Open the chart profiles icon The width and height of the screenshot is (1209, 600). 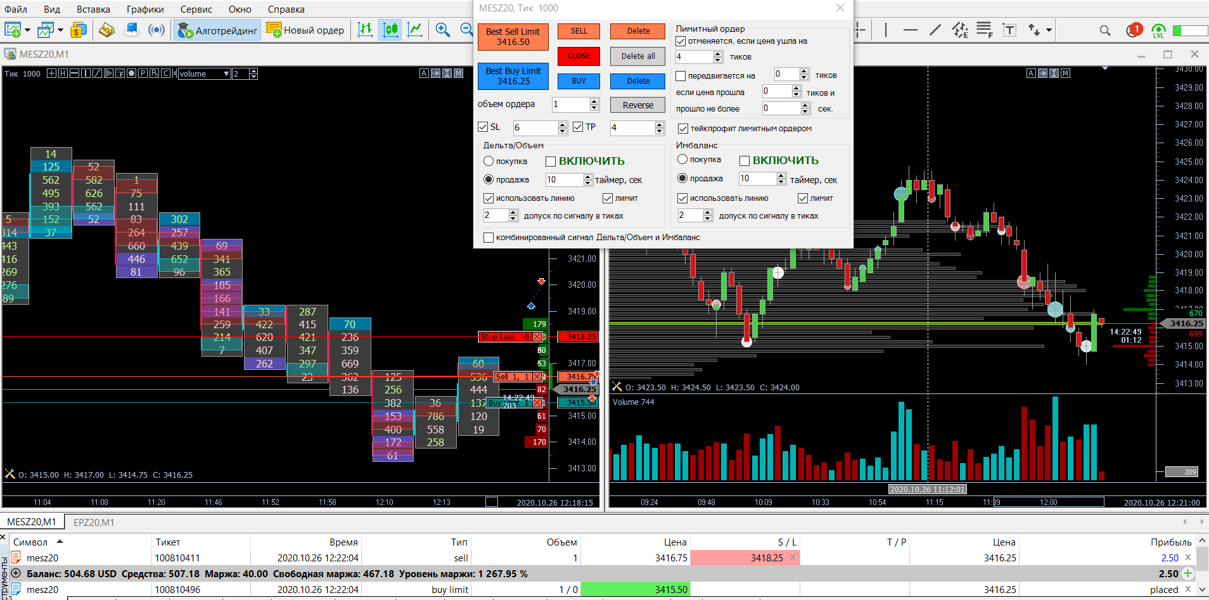pyautogui.click(x=46, y=30)
